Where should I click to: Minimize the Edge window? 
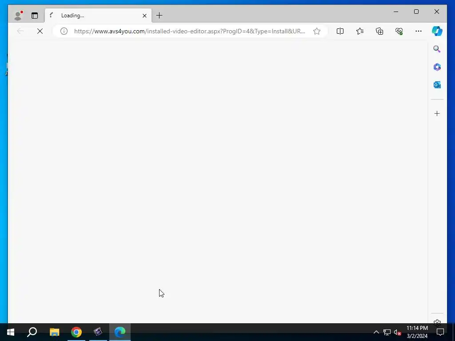tap(396, 12)
